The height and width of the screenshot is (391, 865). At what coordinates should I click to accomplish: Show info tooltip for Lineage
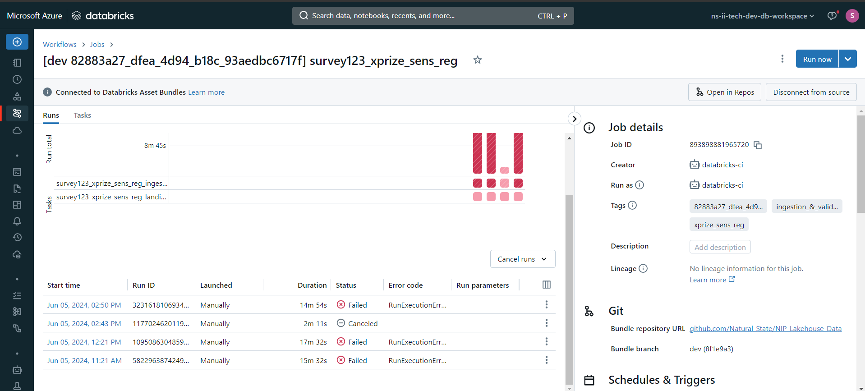(643, 268)
